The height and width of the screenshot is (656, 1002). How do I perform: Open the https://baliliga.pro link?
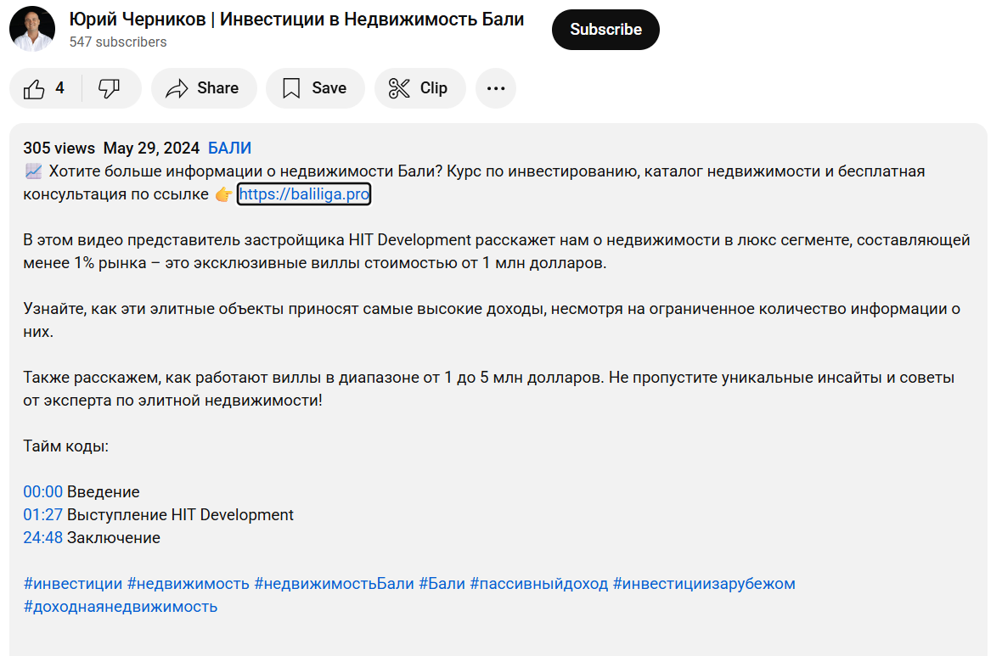[304, 194]
